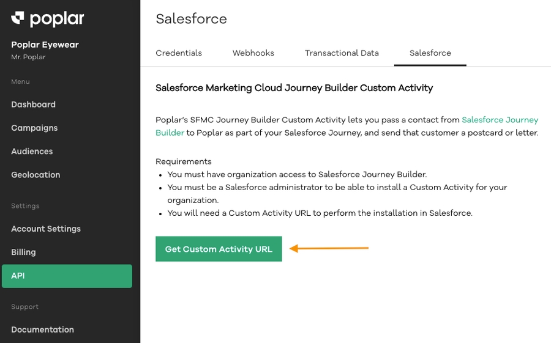The height and width of the screenshot is (343, 551).
Task: Click the Mr. Poplar user label
Action: point(28,57)
